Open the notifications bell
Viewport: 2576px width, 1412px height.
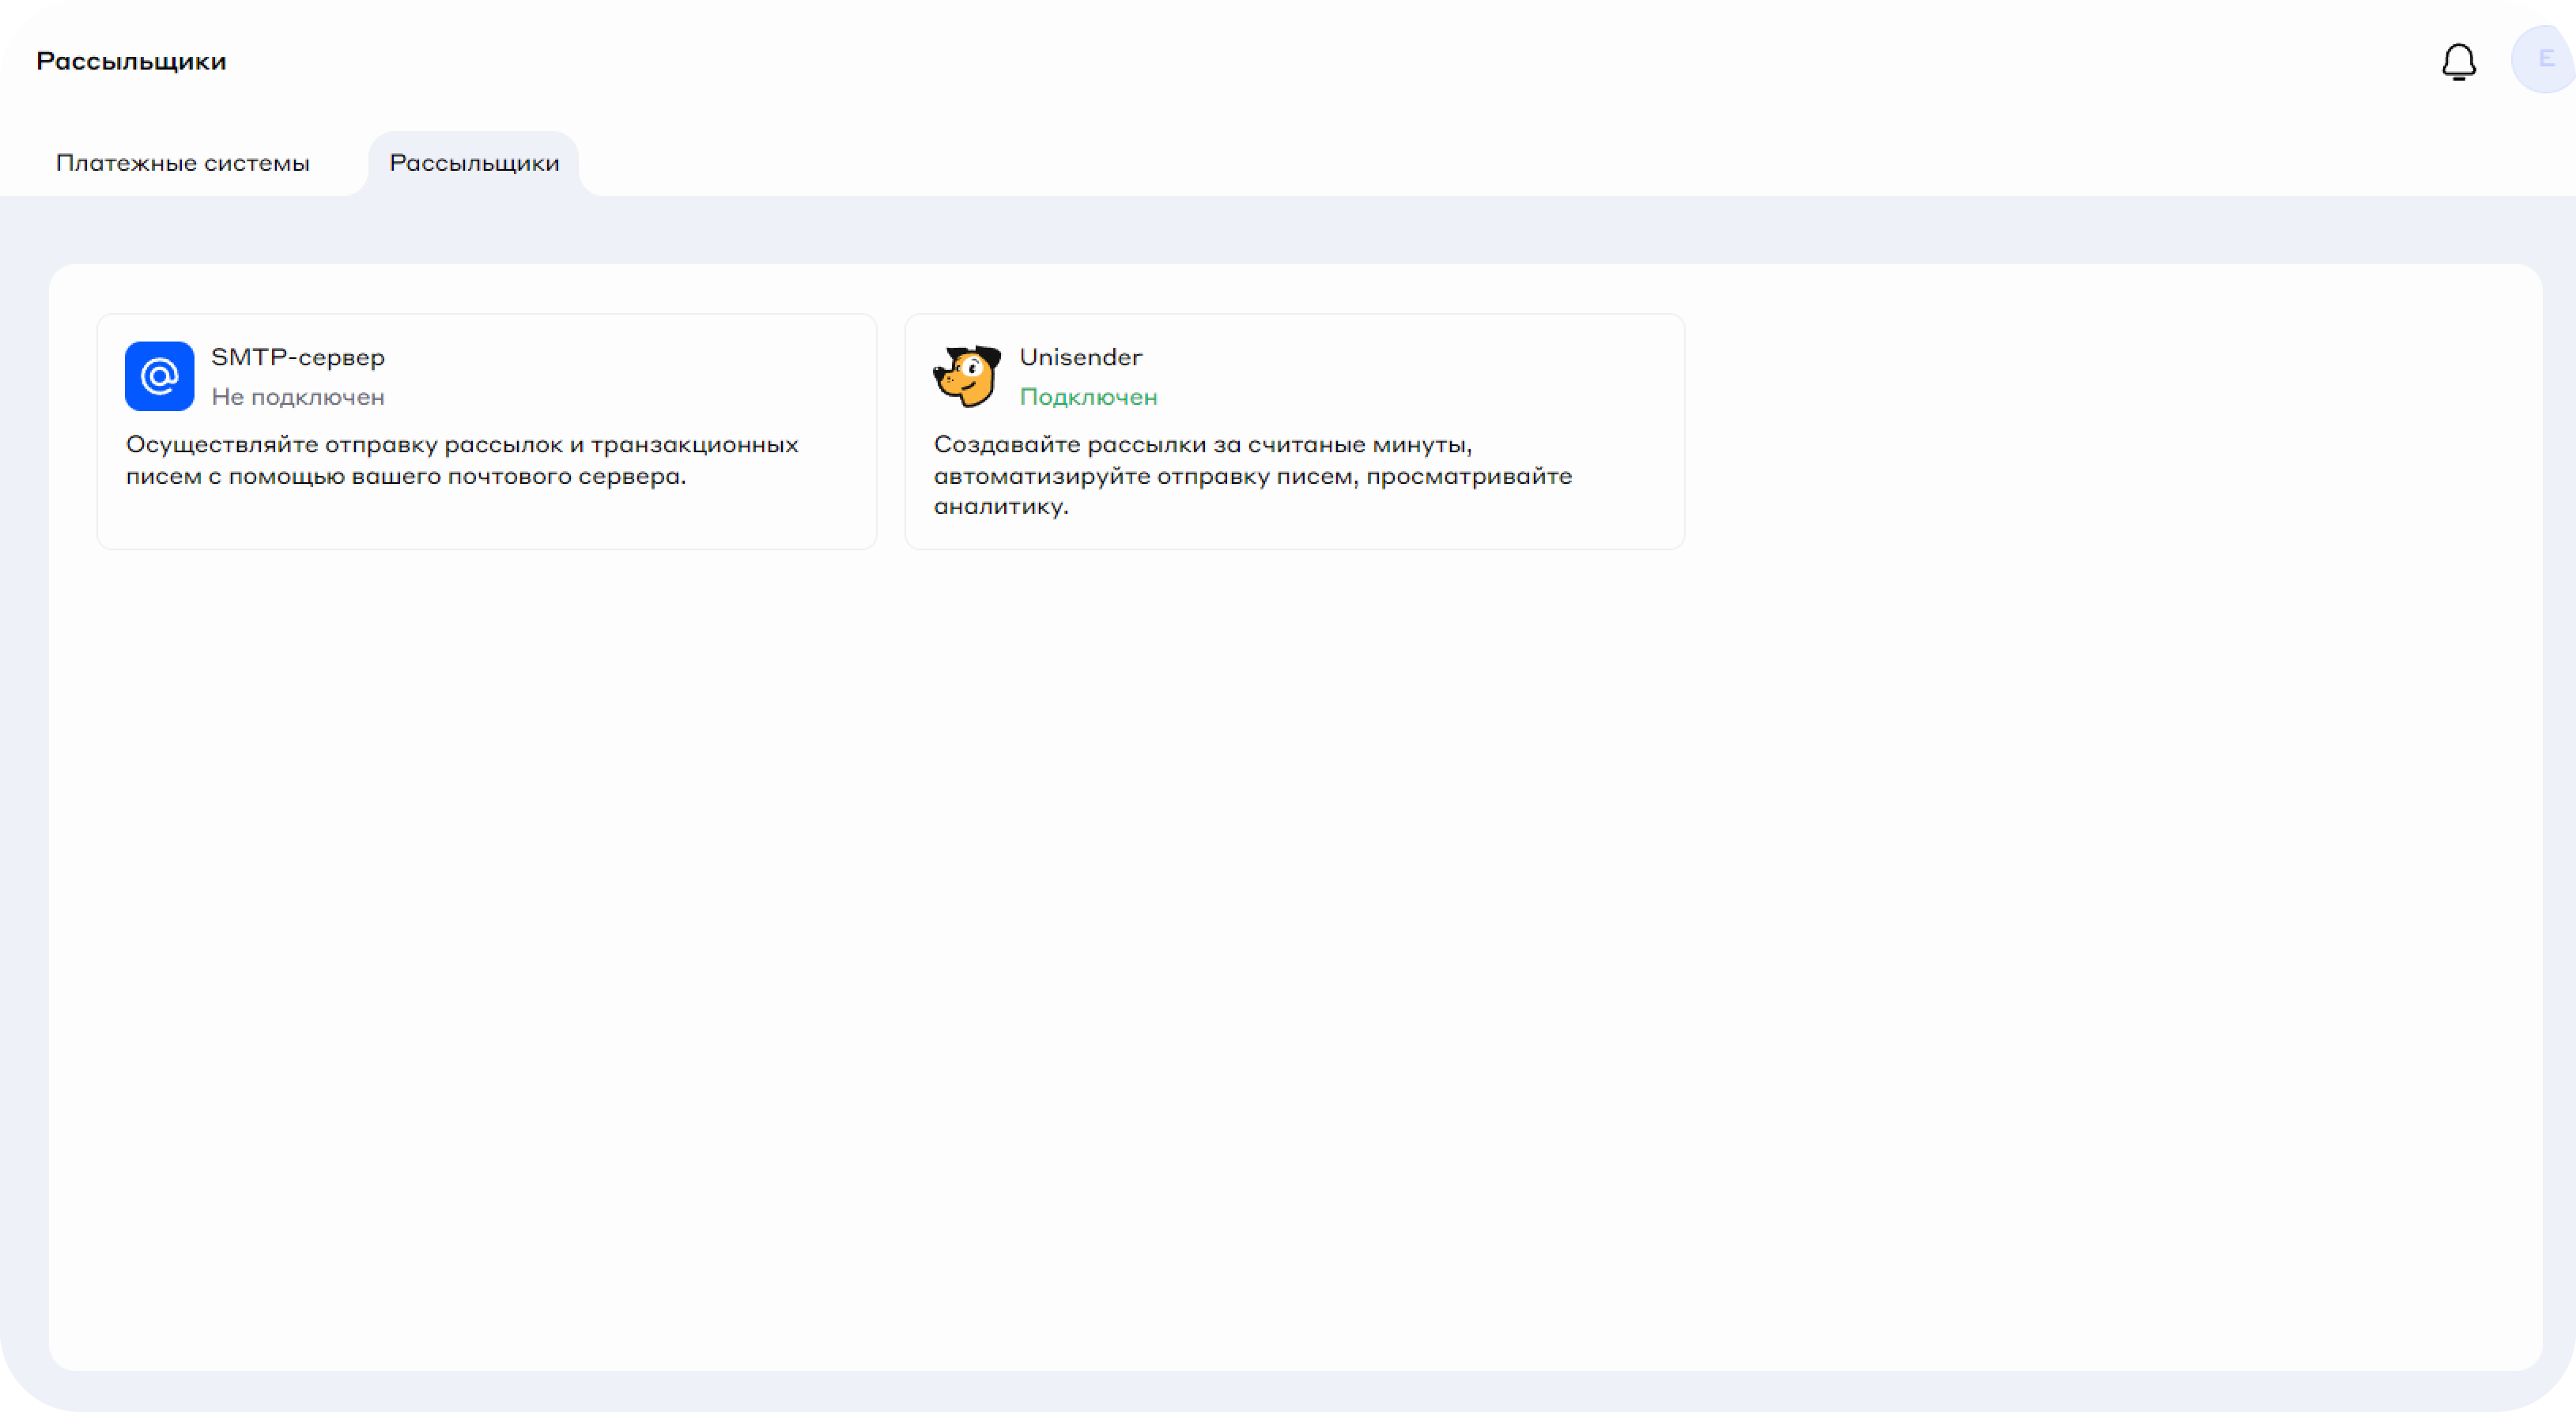point(2458,62)
